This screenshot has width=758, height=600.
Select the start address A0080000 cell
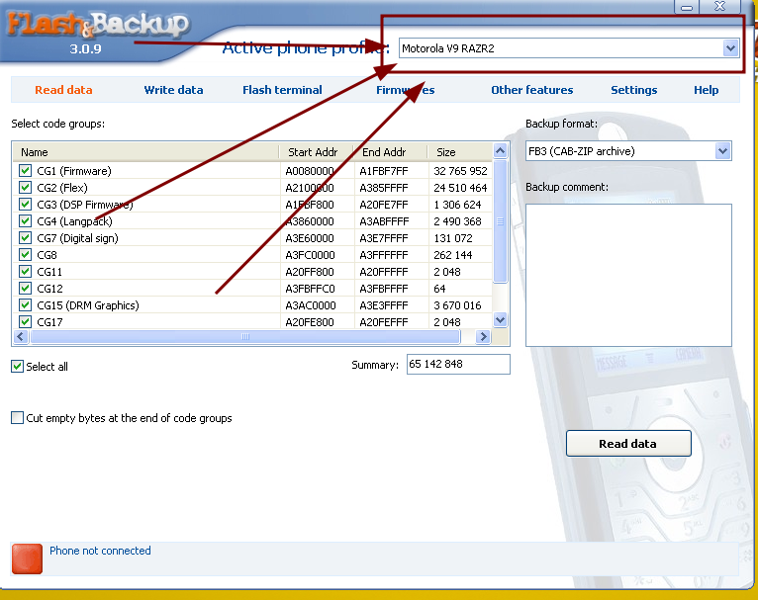point(310,171)
